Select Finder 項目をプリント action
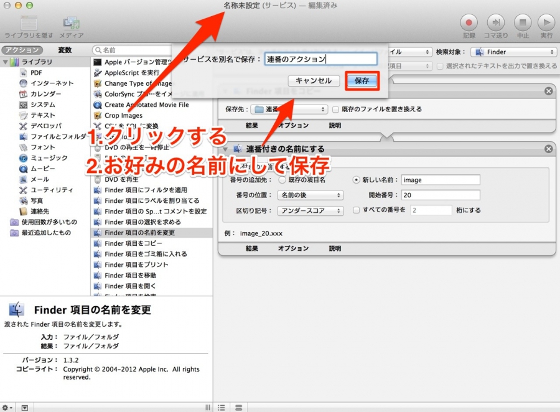This screenshot has width=560, height=412. click(x=152, y=265)
